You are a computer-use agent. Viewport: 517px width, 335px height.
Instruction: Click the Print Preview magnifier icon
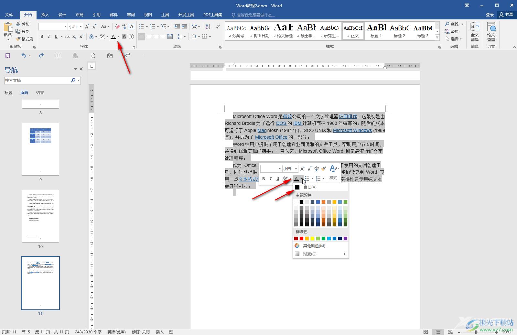click(x=93, y=56)
